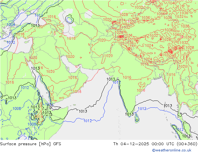Screen dimensions: 198x153
Task: Click the blue 1012 label in Bay of Bengal
Action: click(x=142, y=109)
